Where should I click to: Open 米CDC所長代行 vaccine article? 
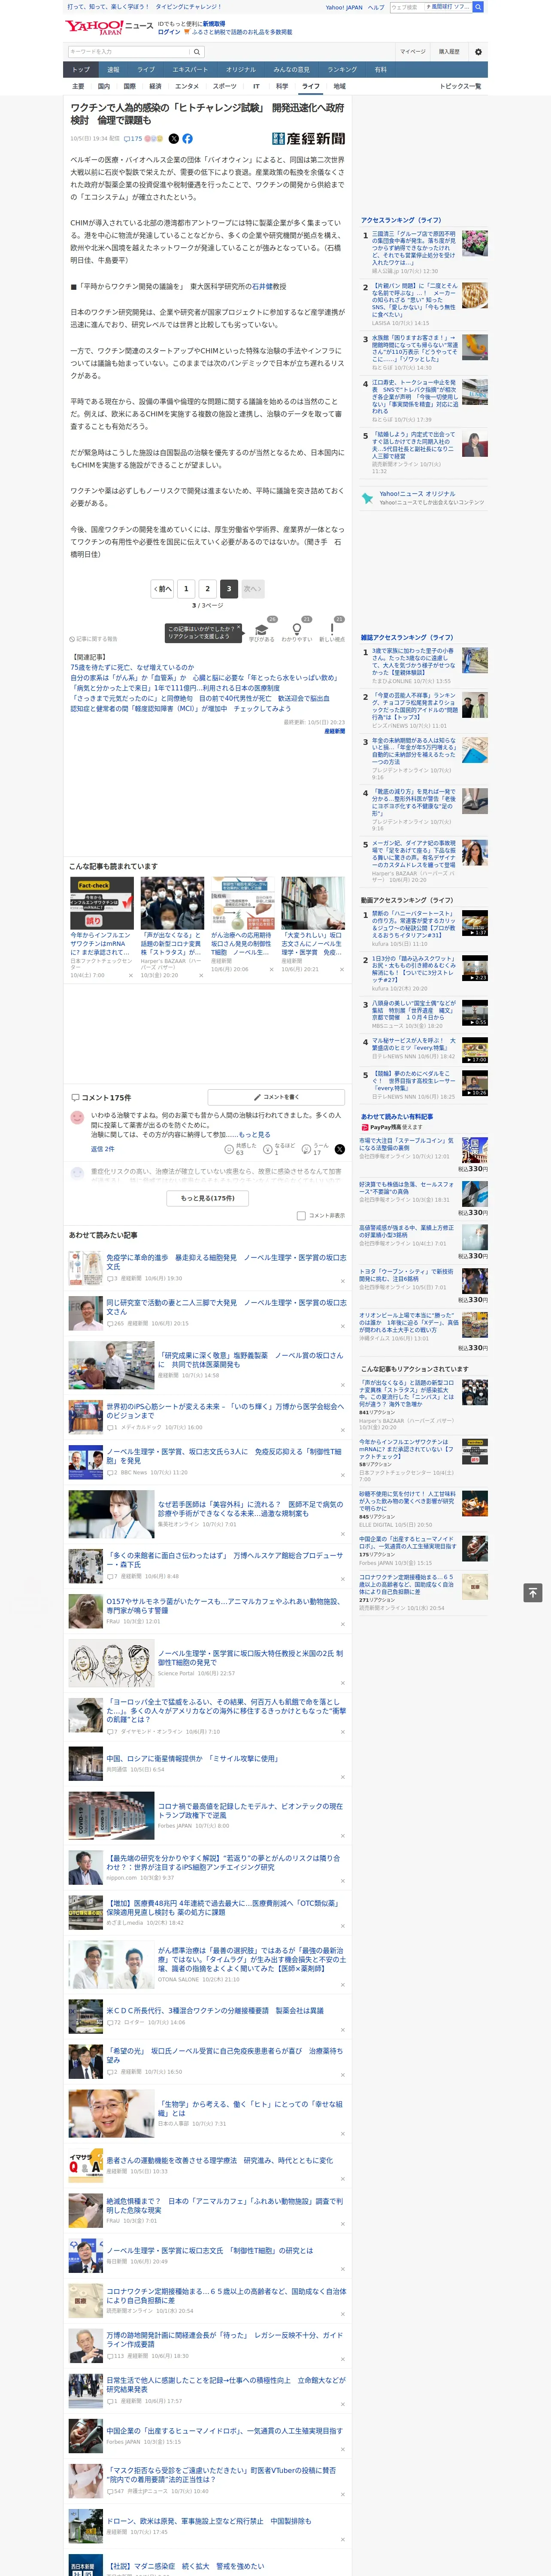click(x=214, y=2010)
